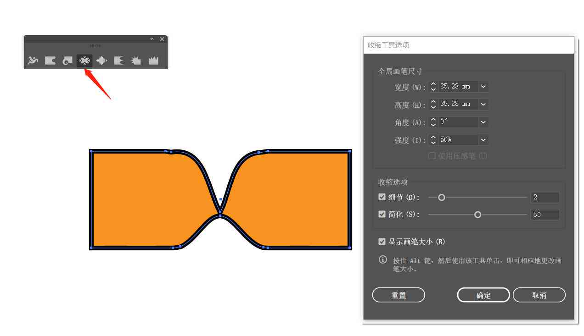
Task: Open the height (高度) value dropdown
Action: point(483,105)
